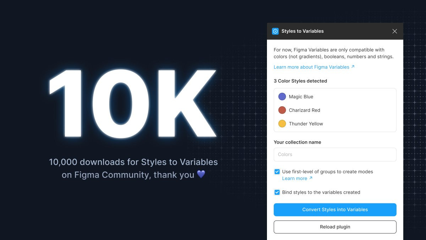The image size is (426, 240).
Task: Click the Your collection name label
Action: click(297, 142)
